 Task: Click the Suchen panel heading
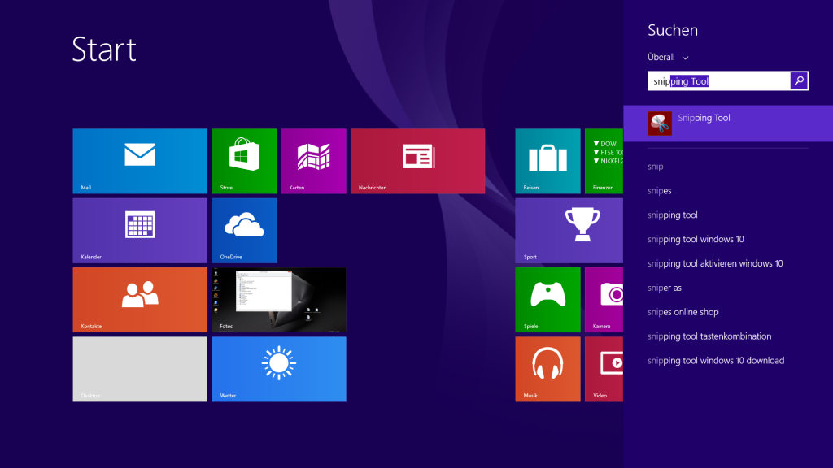673,30
